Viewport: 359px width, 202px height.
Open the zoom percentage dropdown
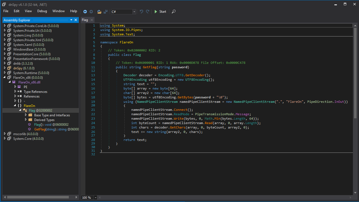click(96, 198)
